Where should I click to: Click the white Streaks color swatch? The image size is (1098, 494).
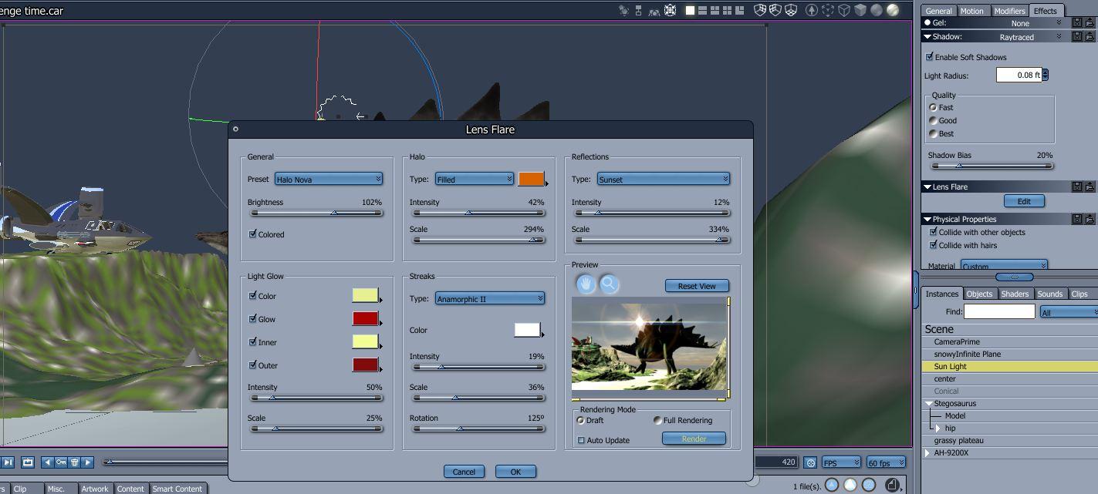click(x=527, y=330)
